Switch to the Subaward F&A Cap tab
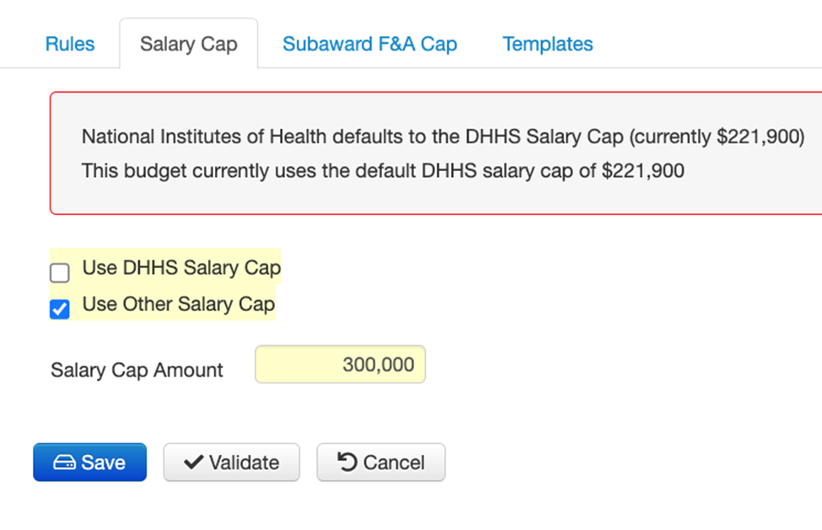This screenshot has width=822, height=530. click(369, 44)
